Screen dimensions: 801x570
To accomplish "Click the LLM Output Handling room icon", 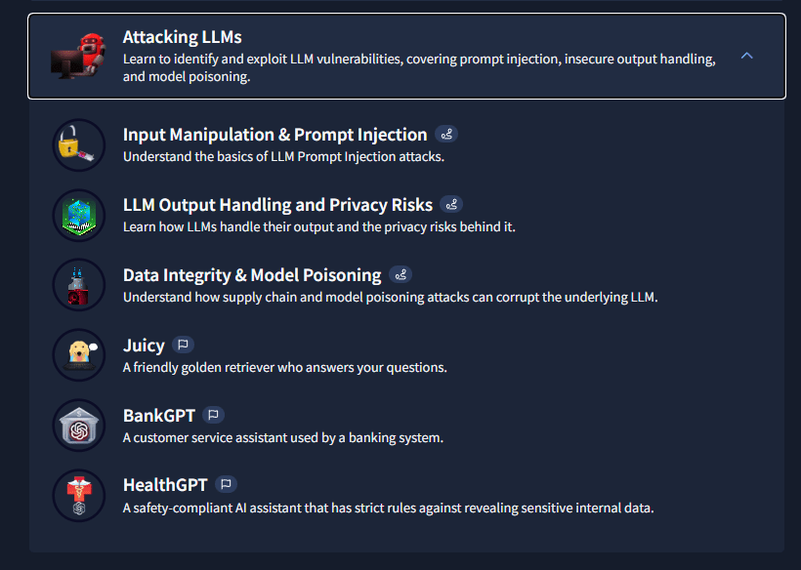I will click(78, 215).
